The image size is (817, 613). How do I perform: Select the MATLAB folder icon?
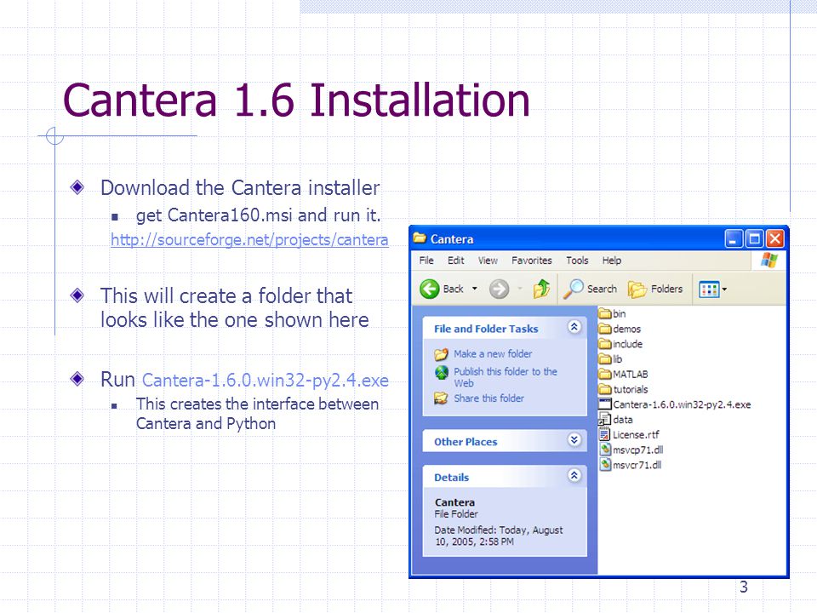(x=605, y=375)
